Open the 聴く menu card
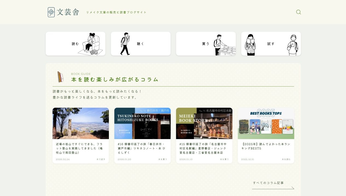 (140, 44)
